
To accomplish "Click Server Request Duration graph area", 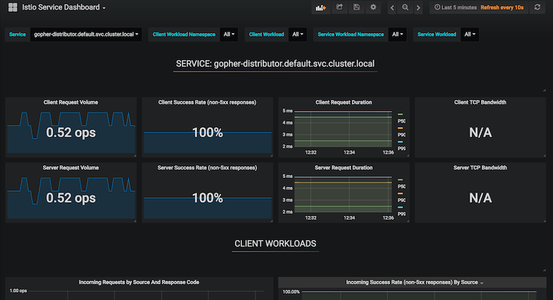I will click(343, 194).
